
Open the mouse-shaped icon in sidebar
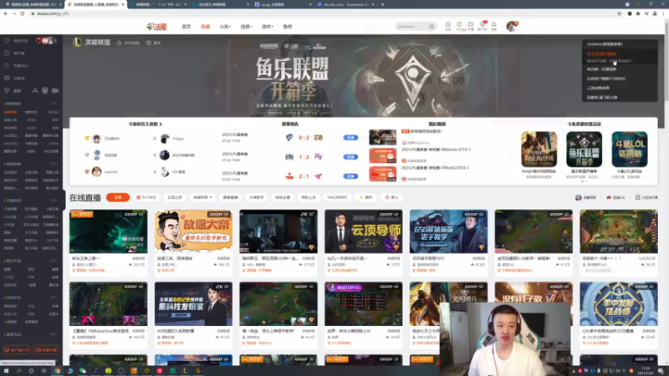7,66
